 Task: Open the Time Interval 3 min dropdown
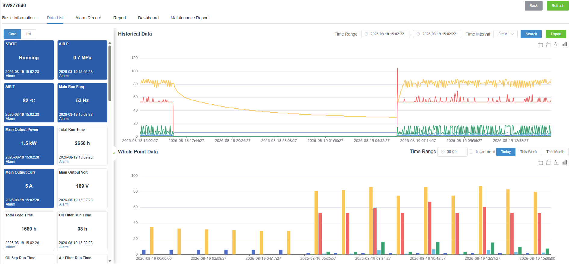click(x=505, y=34)
